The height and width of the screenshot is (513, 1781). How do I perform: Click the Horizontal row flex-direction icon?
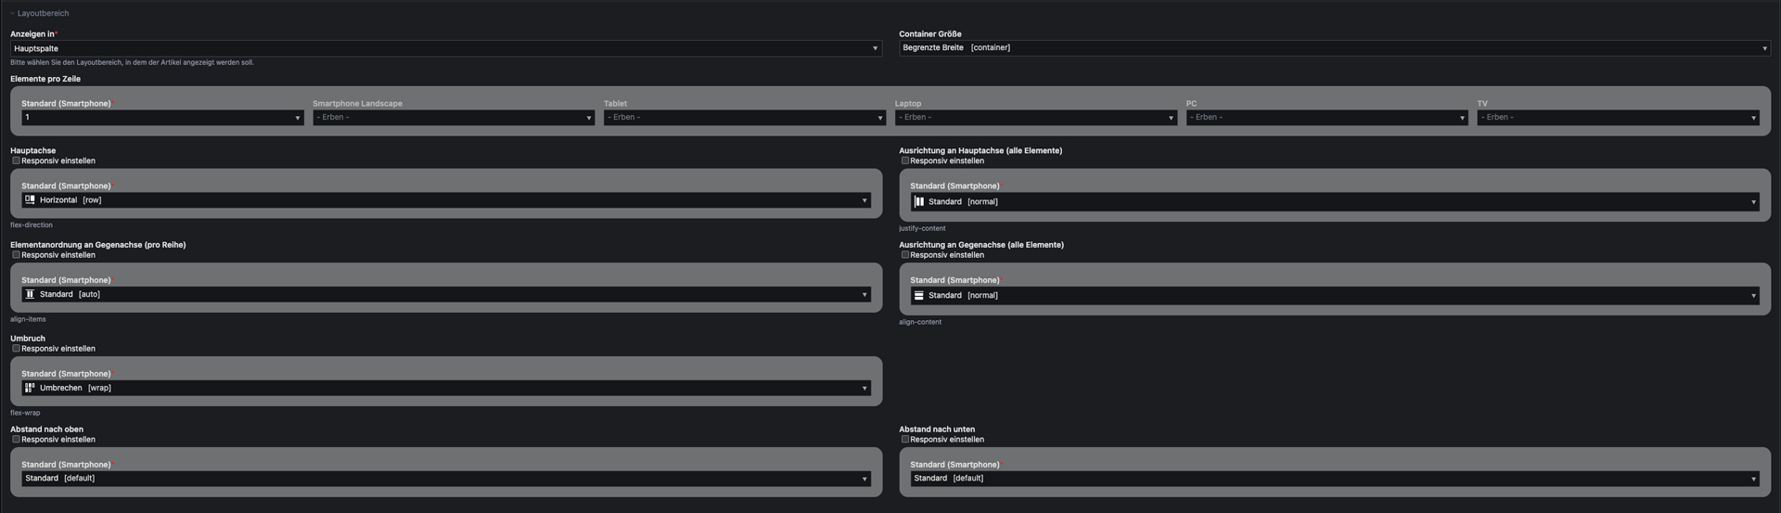[30, 200]
